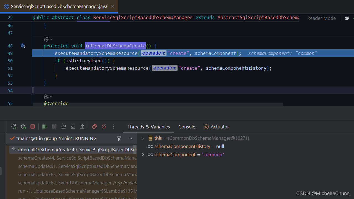Click line number 54 in gutter
The width and height of the screenshot is (354, 199).
pyautogui.click(x=10, y=90)
